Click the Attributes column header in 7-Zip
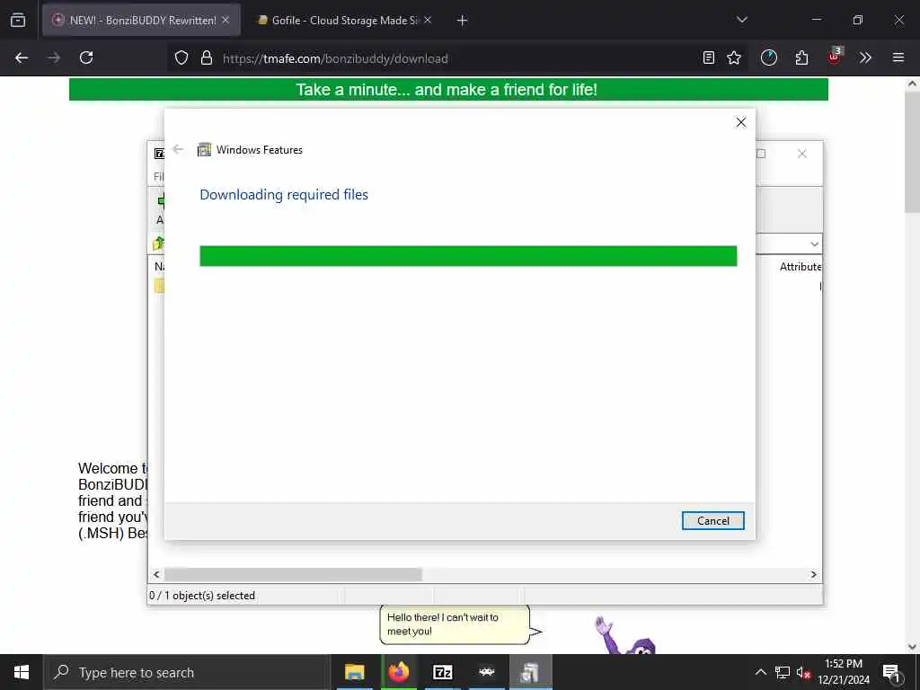Screen dimensions: 920x690 [x=801, y=267]
